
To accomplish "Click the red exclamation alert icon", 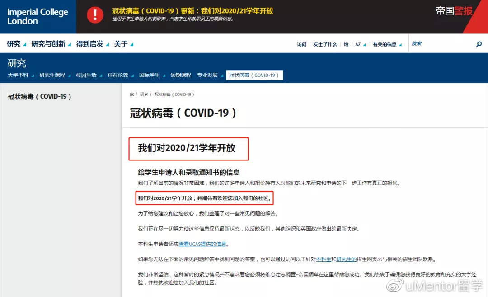I will tap(95, 14).
